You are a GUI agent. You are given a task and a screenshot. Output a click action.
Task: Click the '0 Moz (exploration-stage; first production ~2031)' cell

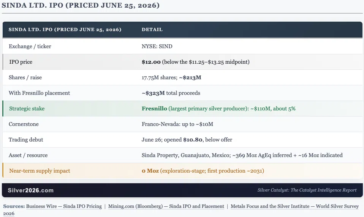203,171
